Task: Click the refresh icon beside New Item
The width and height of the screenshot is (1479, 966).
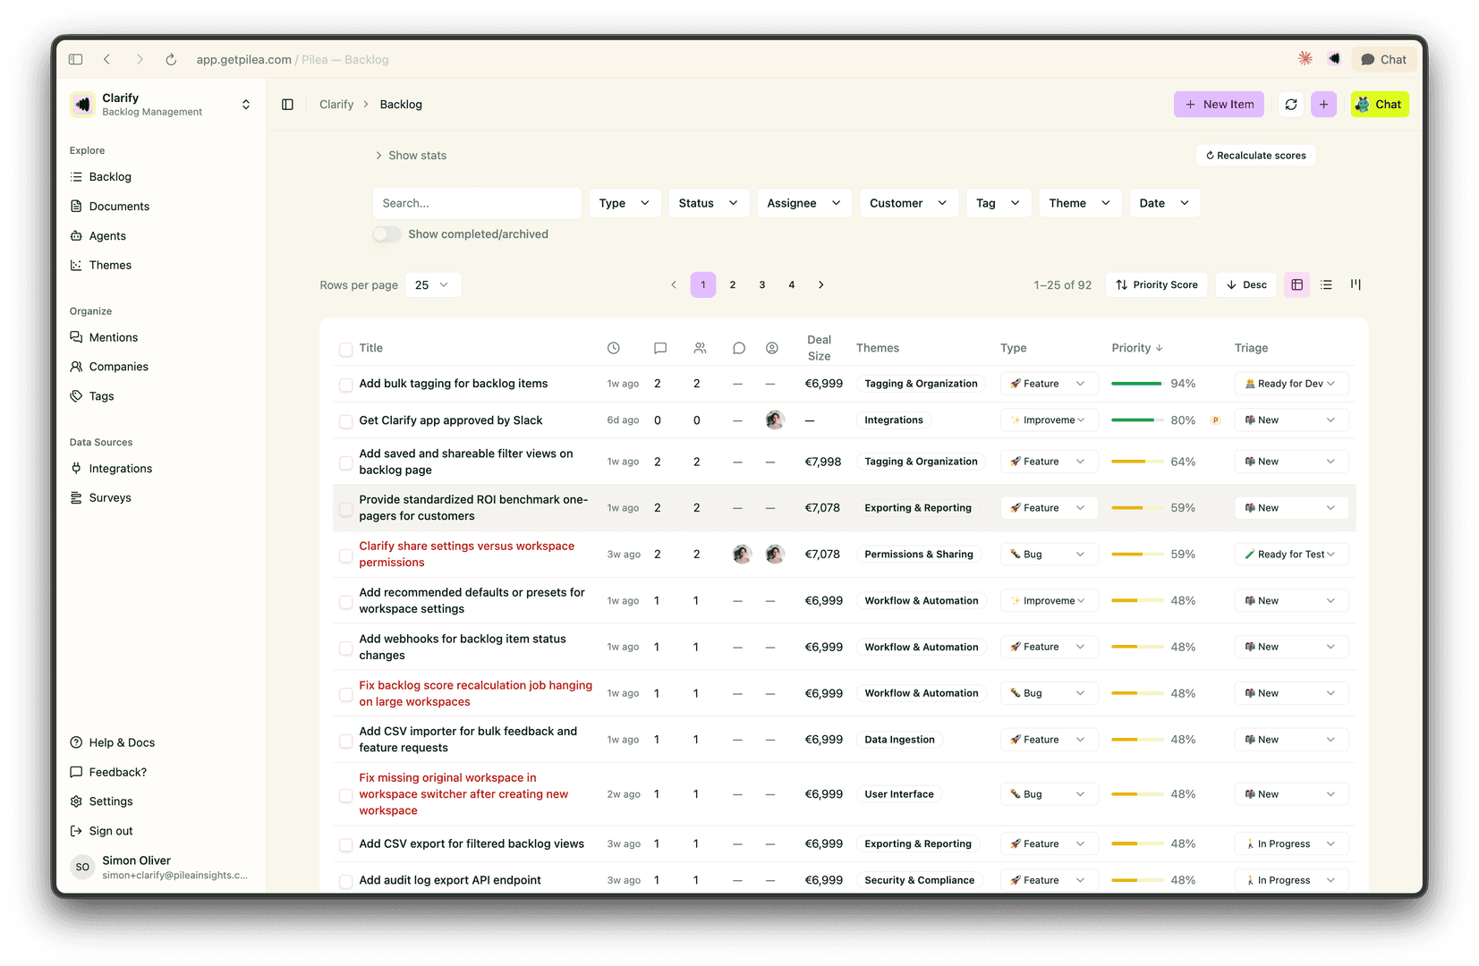Action: 1291,105
